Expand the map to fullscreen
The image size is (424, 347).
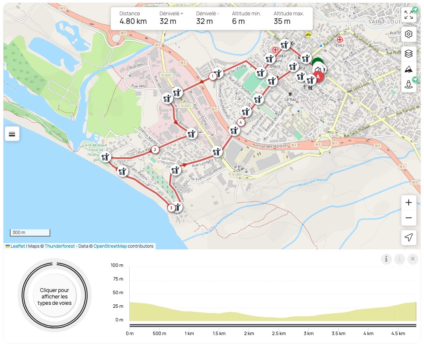click(x=409, y=15)
